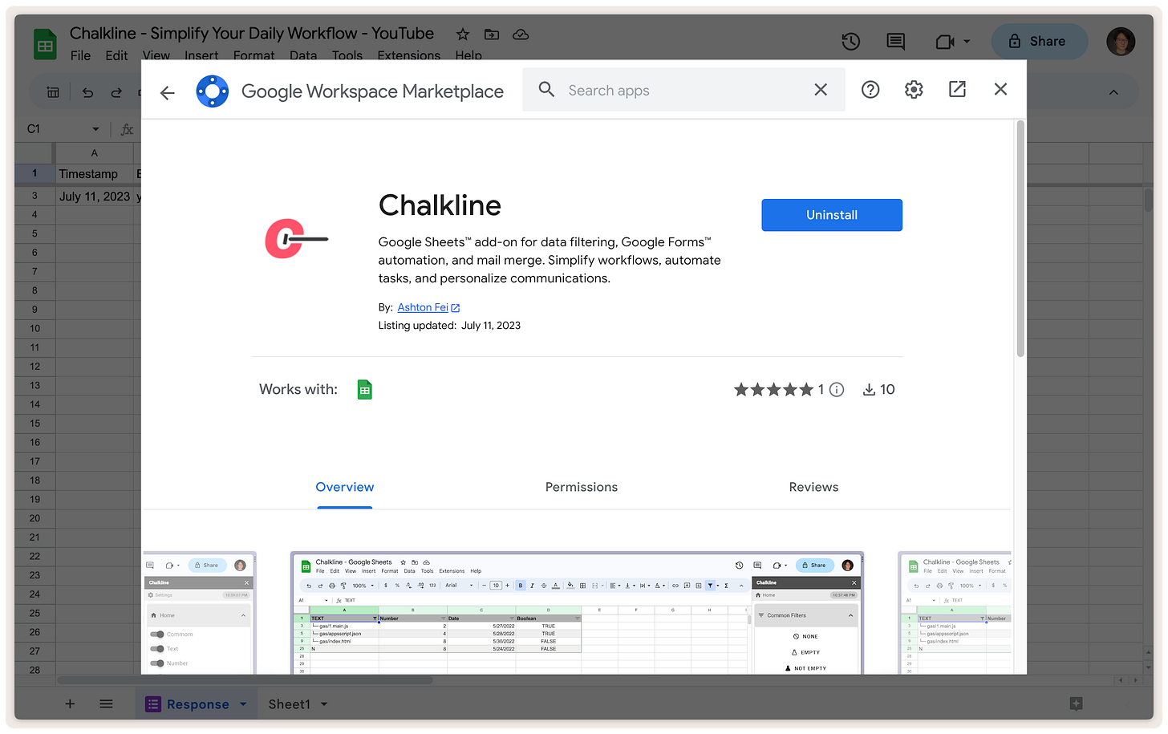
Task: Redo action in Sheets
Action: pyautogui.click(x=116, y=92)
